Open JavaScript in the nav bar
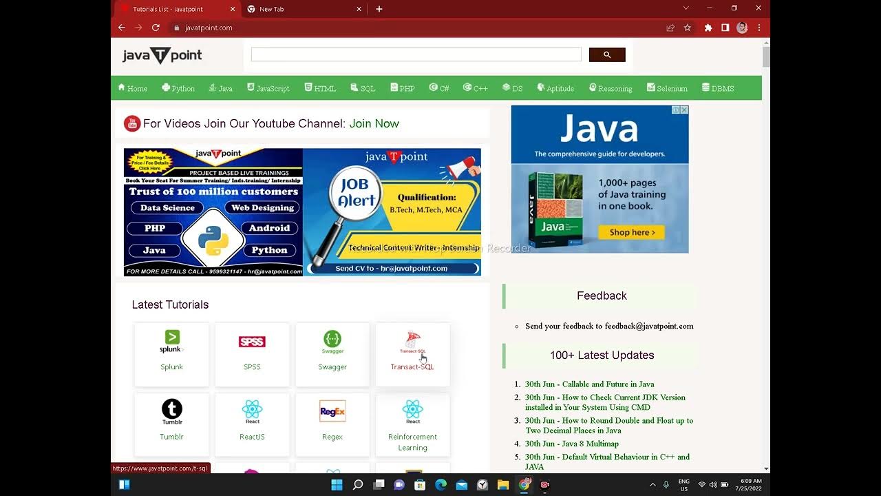The image size is (881, 496). tap(268, 88)
